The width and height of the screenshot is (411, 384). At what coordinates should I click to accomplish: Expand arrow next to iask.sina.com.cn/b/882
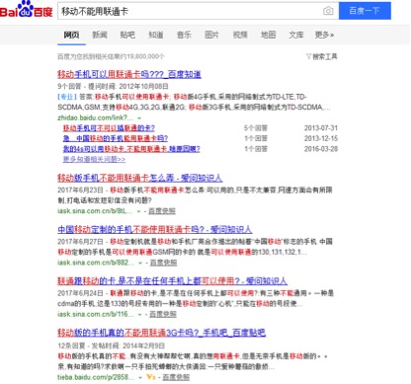point(140,263)
